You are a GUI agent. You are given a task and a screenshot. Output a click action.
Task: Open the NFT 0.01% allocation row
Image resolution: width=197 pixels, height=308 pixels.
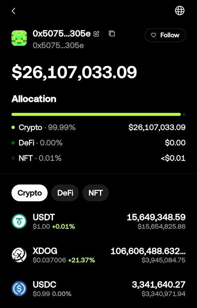coord(98,158)
